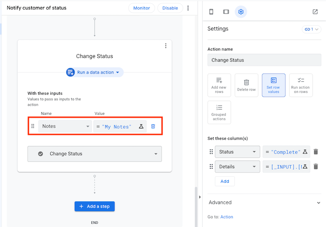Expand the linked references dropdown showing 1

click(x=311, y=29)
